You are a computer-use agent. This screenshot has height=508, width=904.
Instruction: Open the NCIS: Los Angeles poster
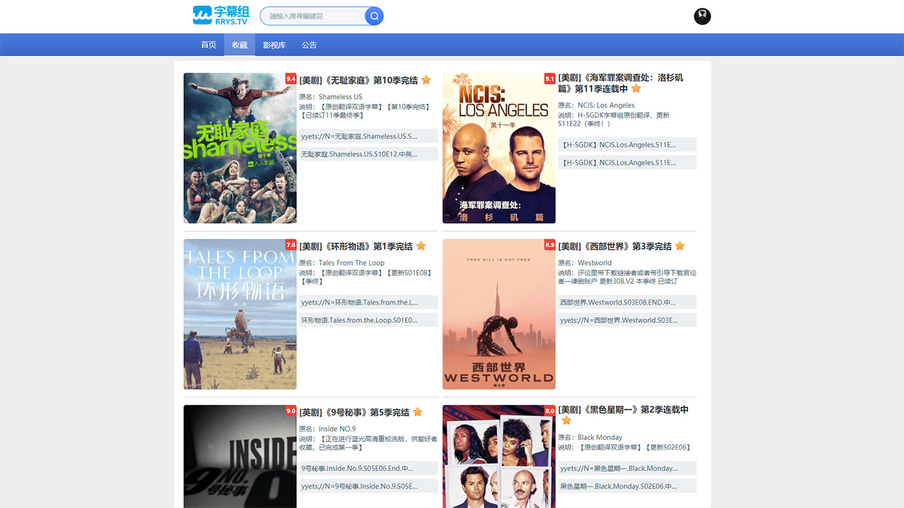pos(499,148)
